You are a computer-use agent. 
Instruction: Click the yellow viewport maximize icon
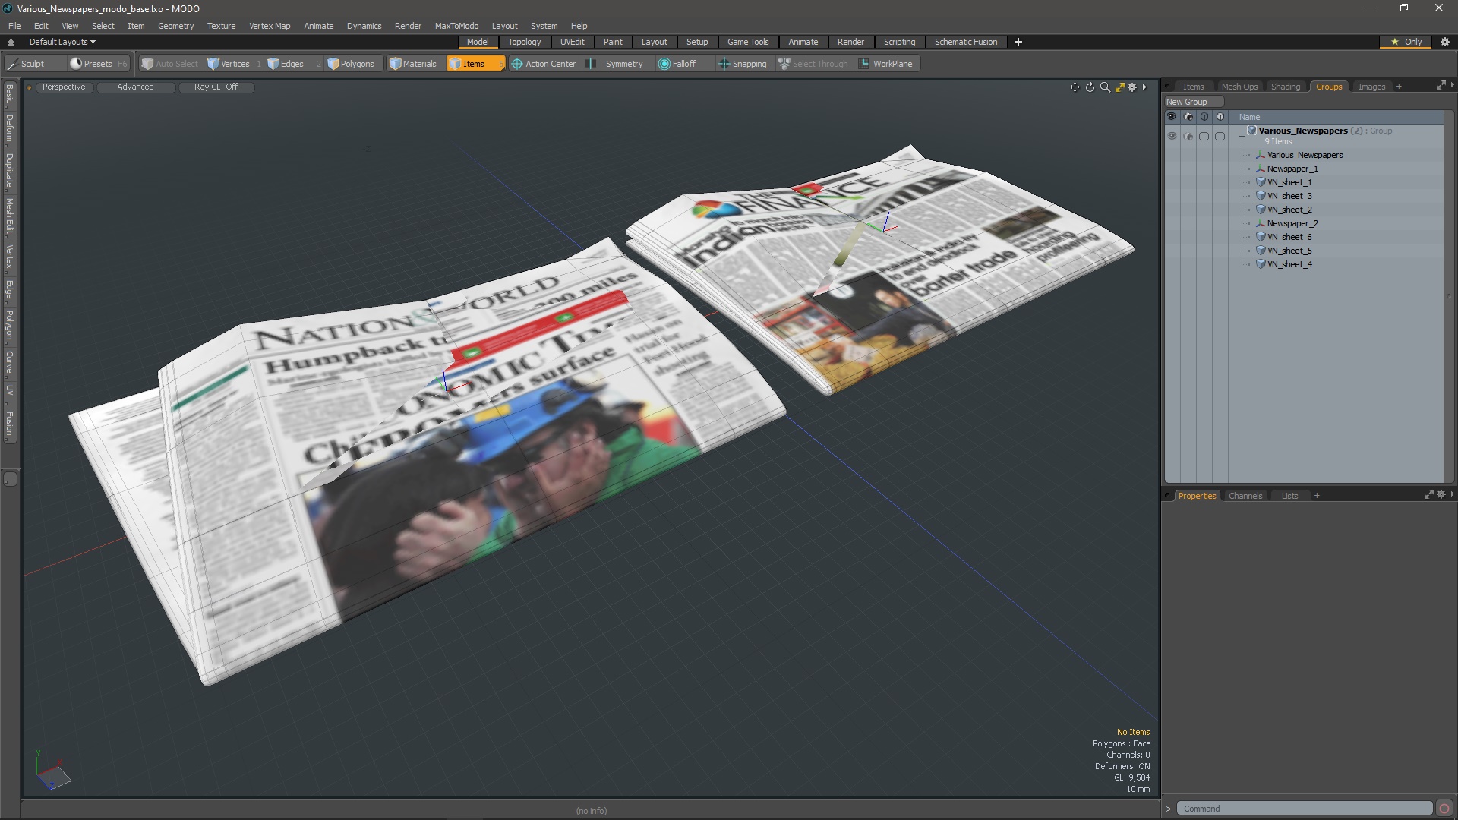tap(1119, 87)
